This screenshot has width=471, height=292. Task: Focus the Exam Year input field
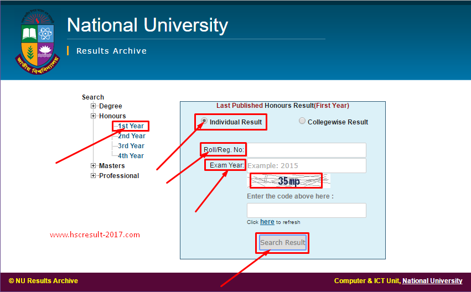tap(307, 166)
